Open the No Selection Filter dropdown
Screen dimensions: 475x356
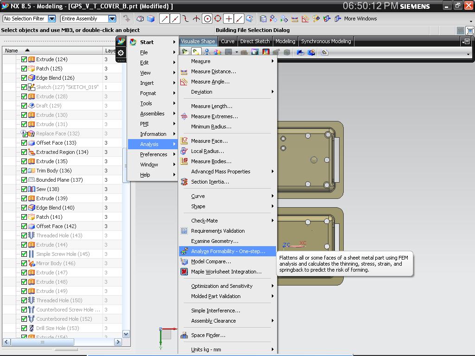tap(52, 19)
